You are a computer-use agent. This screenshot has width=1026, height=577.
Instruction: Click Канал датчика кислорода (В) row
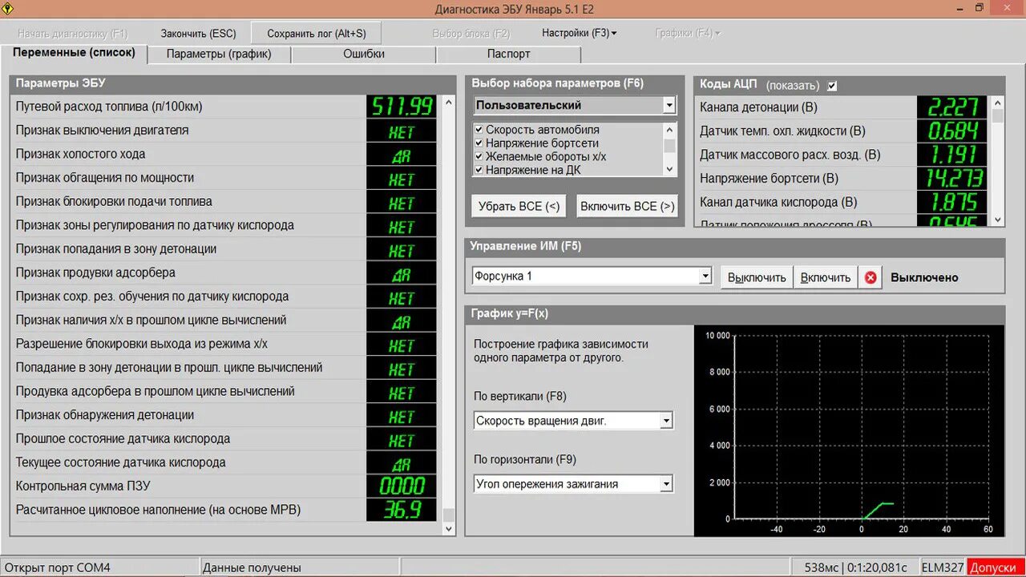[x=842, y=202]
